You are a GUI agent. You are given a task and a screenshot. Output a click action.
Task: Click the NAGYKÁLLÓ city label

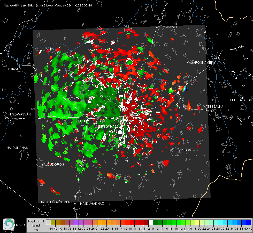(x=122, y=137)
